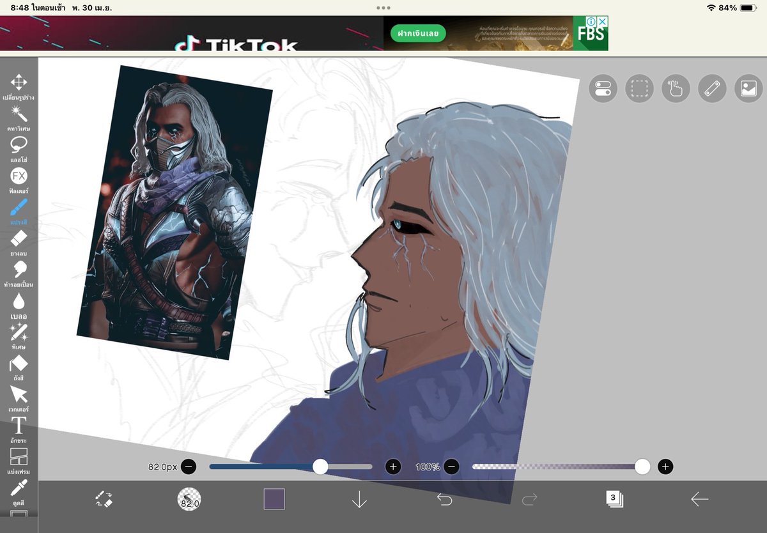Open the Ruler tool icon

click(x=712, y=89)
